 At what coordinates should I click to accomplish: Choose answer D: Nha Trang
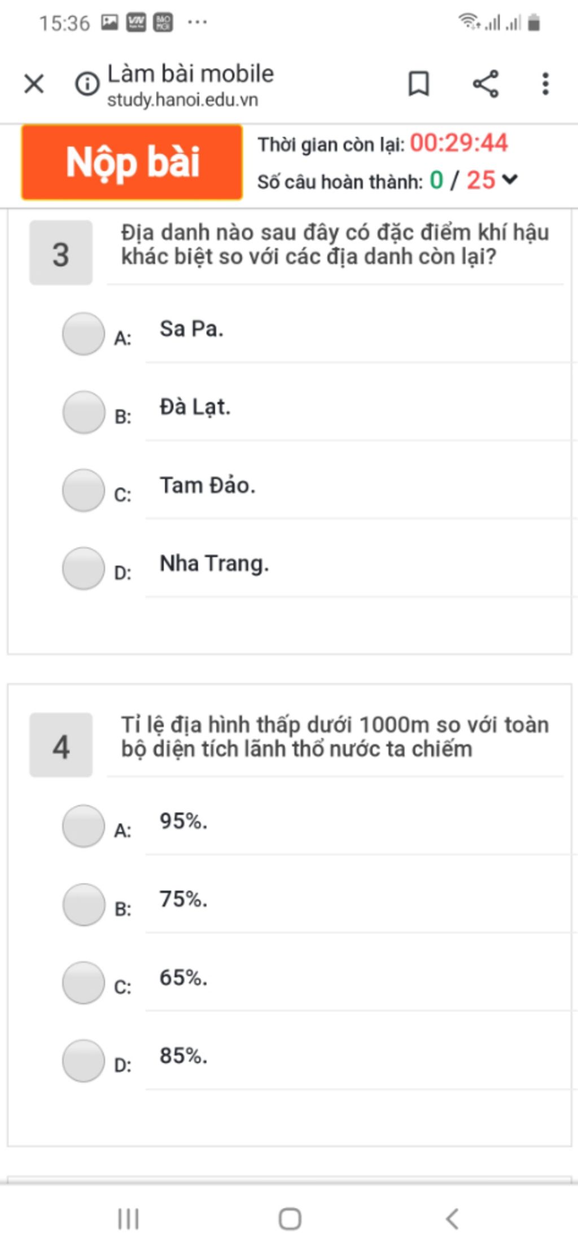(x=84, y=568)
